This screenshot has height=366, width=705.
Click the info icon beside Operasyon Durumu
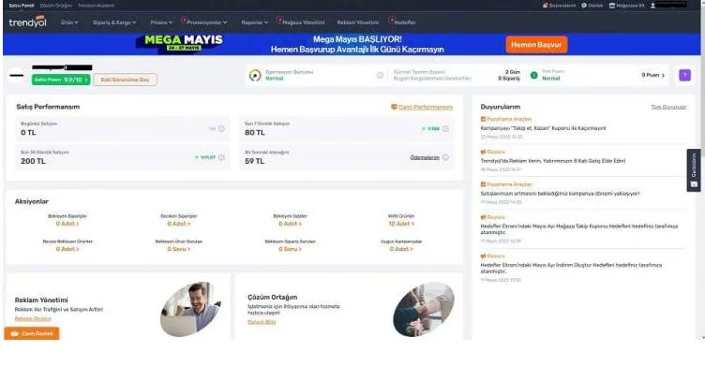pos(380,76)
